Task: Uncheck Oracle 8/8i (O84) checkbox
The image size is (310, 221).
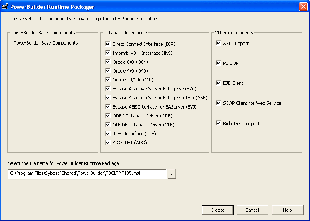Action: coord(108,62)
